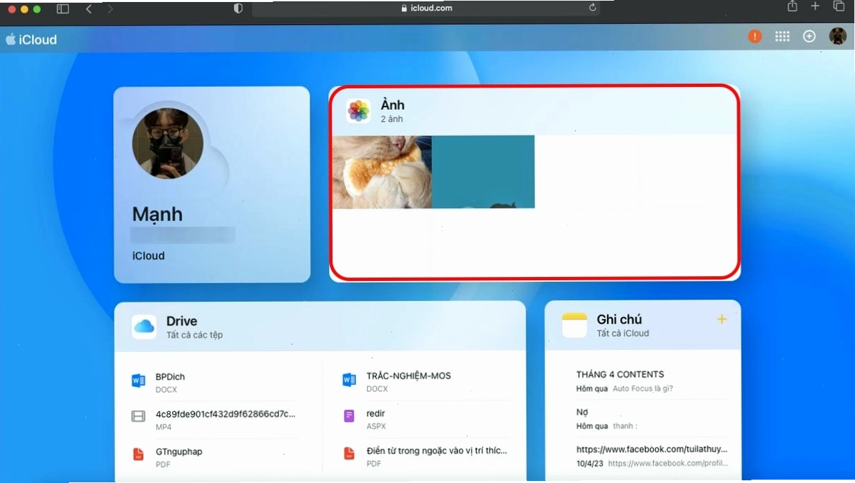Click the name Mạnh in profile card
Image resolution: width=855 pixels, height=483 pixels.
point(157,214)
